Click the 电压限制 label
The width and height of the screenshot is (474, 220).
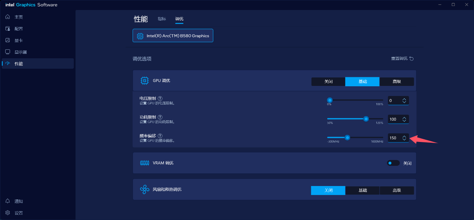coord(148,98)
